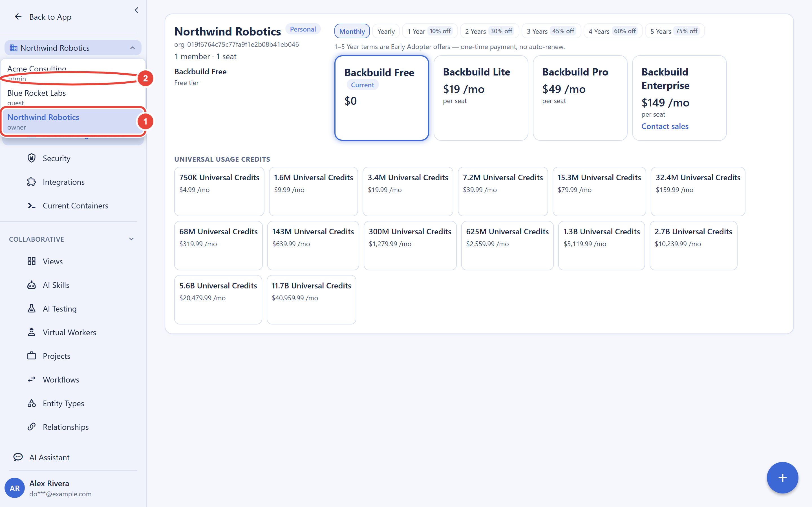Click the Entity Types shapes icon
812x507 pixels.
pos(32,403)
